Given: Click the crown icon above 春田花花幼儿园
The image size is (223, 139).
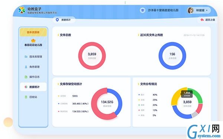Looking at the screenshot, I should point(33,41).
